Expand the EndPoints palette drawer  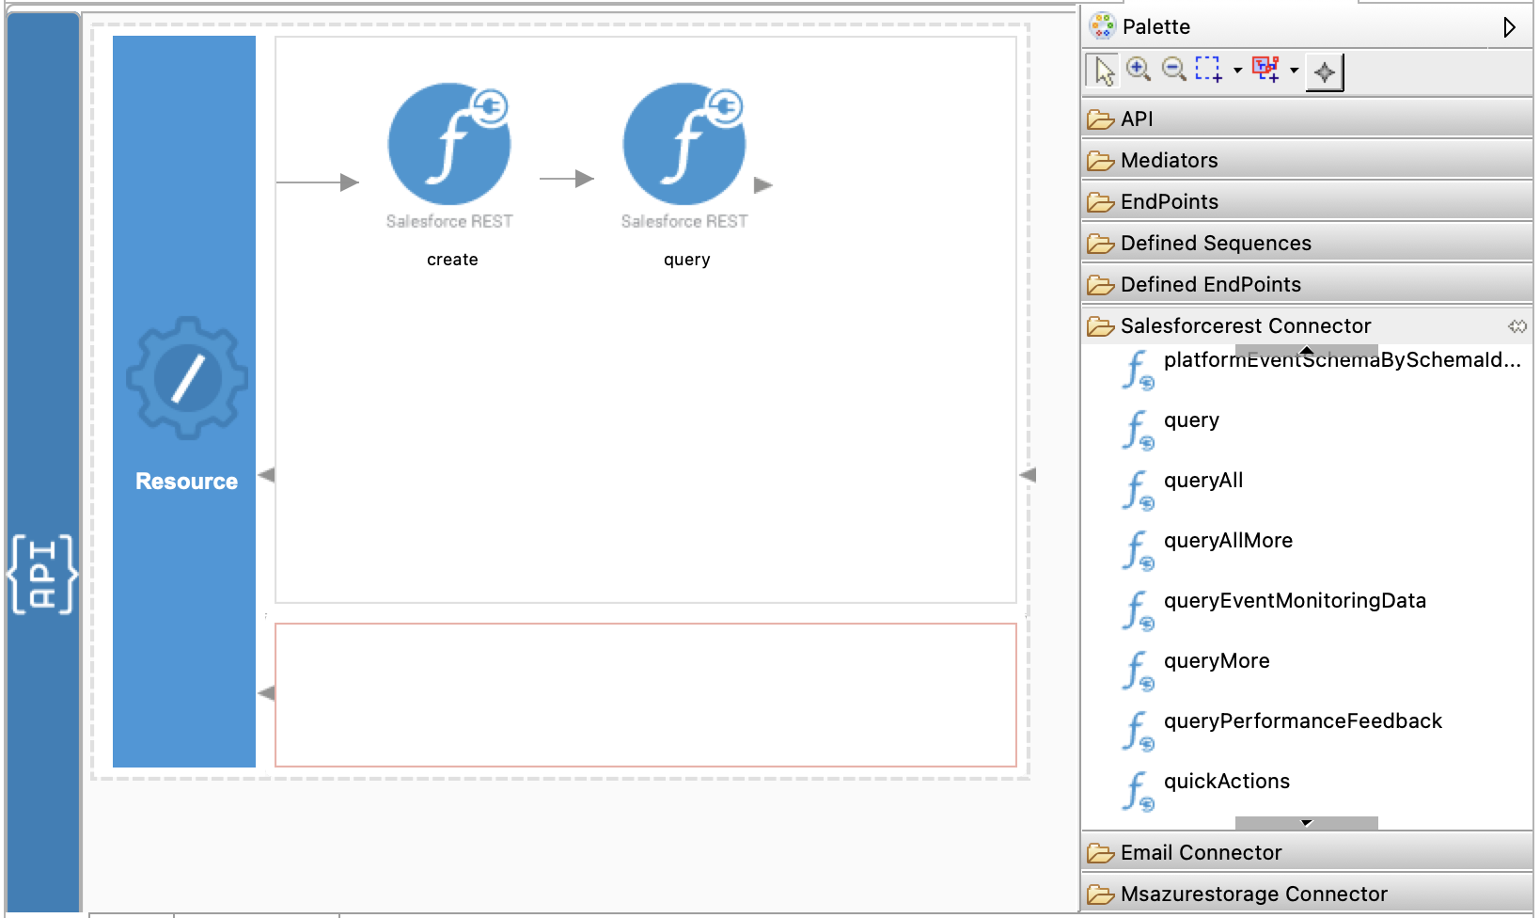1307,201
